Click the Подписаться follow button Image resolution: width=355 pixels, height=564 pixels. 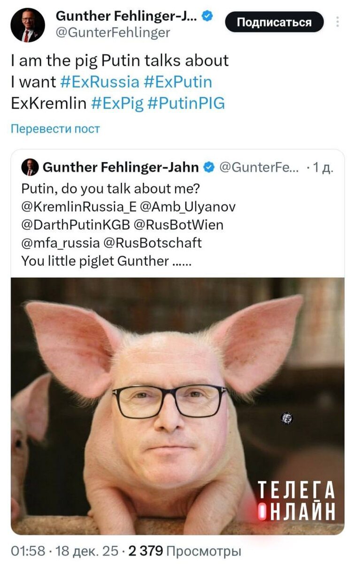(x=274, y=22)
